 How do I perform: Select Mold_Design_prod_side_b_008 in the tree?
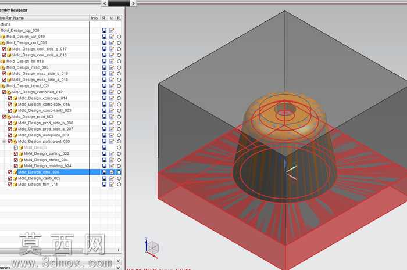[x=46, y=123]
